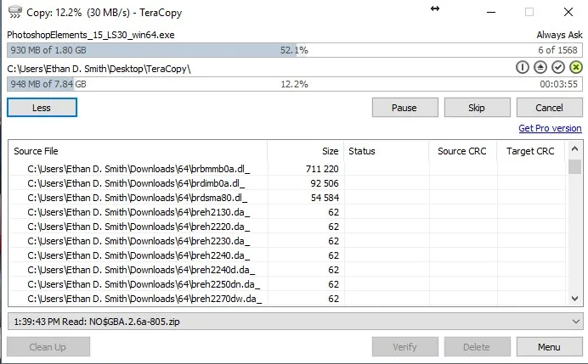The width and height of the screenshot is (588, 364).
Task: Click the total progress bar at 12.2%
Action: pyautogui.click(x=294, y=84)
